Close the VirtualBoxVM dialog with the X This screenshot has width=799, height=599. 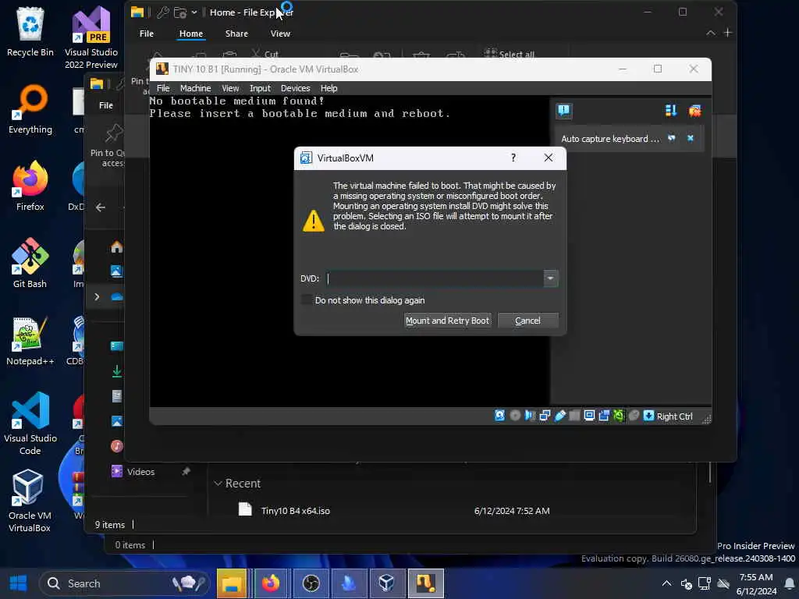pos(549,158)
